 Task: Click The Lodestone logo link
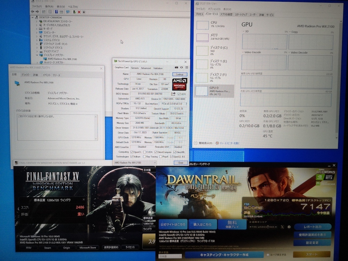(263, 227)
